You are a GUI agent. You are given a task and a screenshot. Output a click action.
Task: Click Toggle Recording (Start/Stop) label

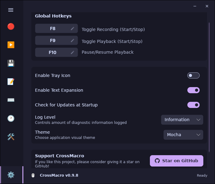point(113,29)
